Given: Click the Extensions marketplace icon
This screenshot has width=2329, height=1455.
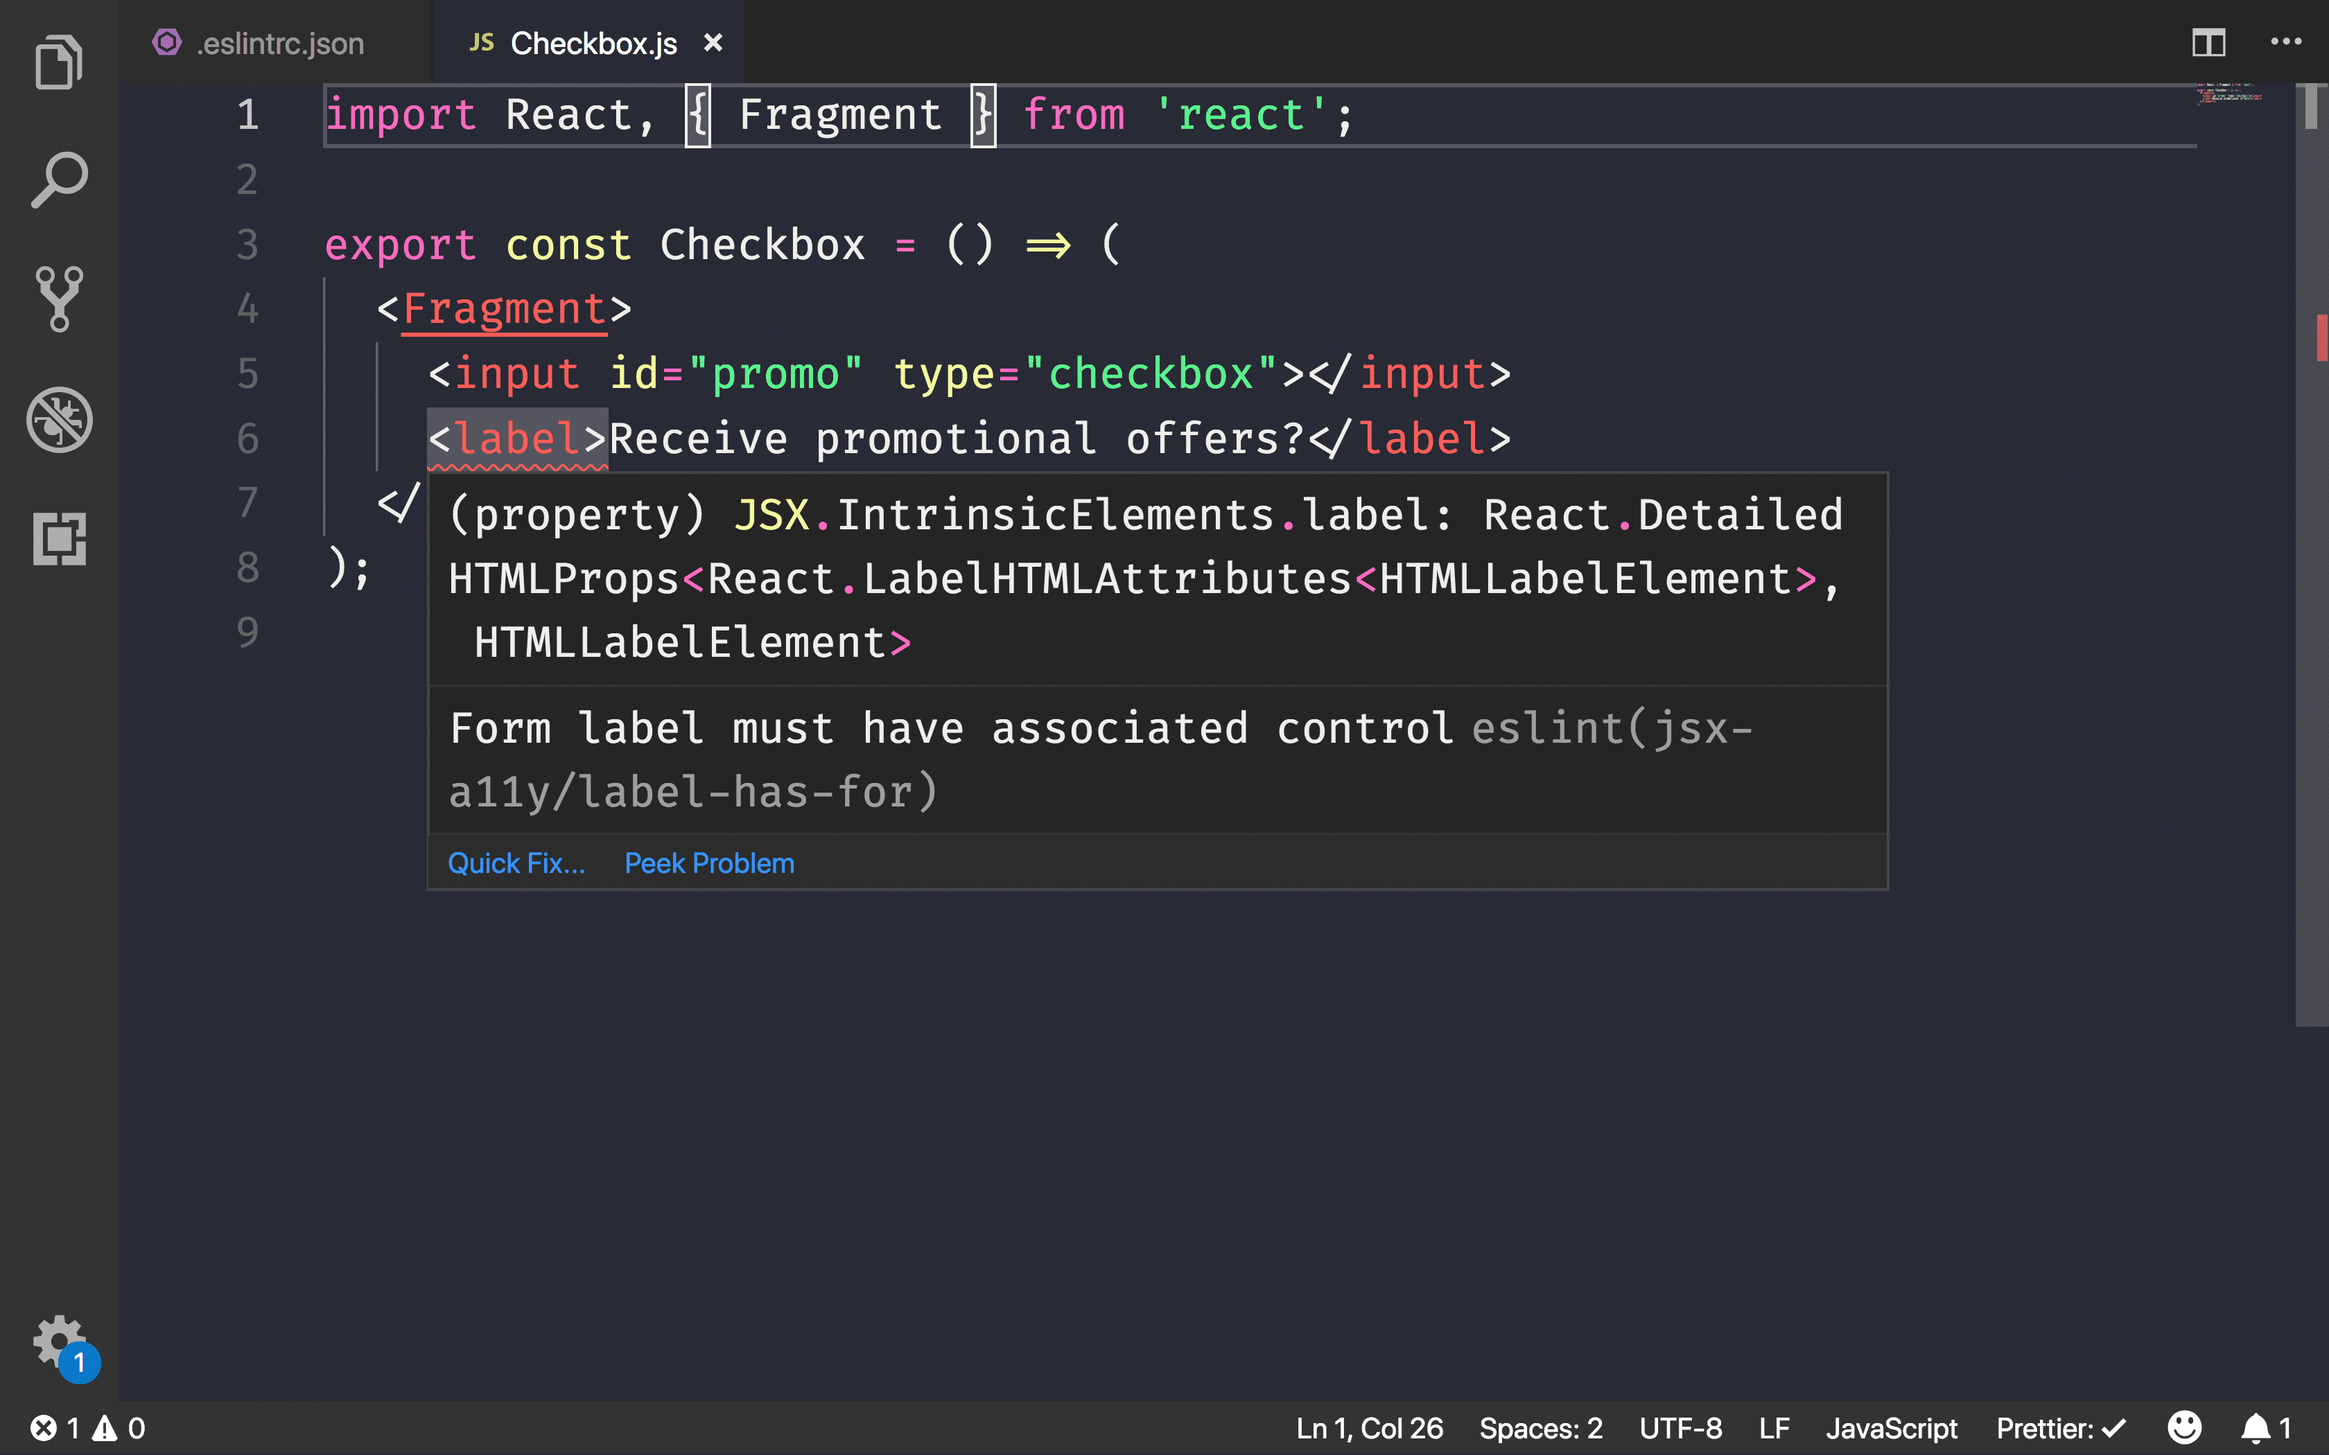Looking at the screenshot, I should (x=59, y=540).
